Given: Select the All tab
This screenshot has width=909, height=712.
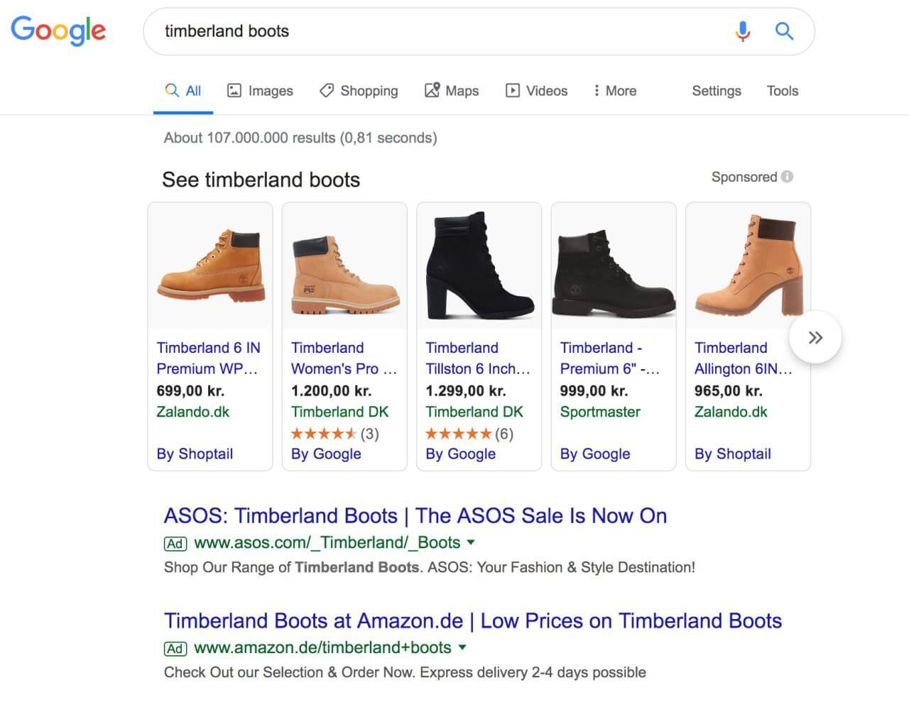Looking at the screenshot, I should pyautogui.click(x=183, y=91).
